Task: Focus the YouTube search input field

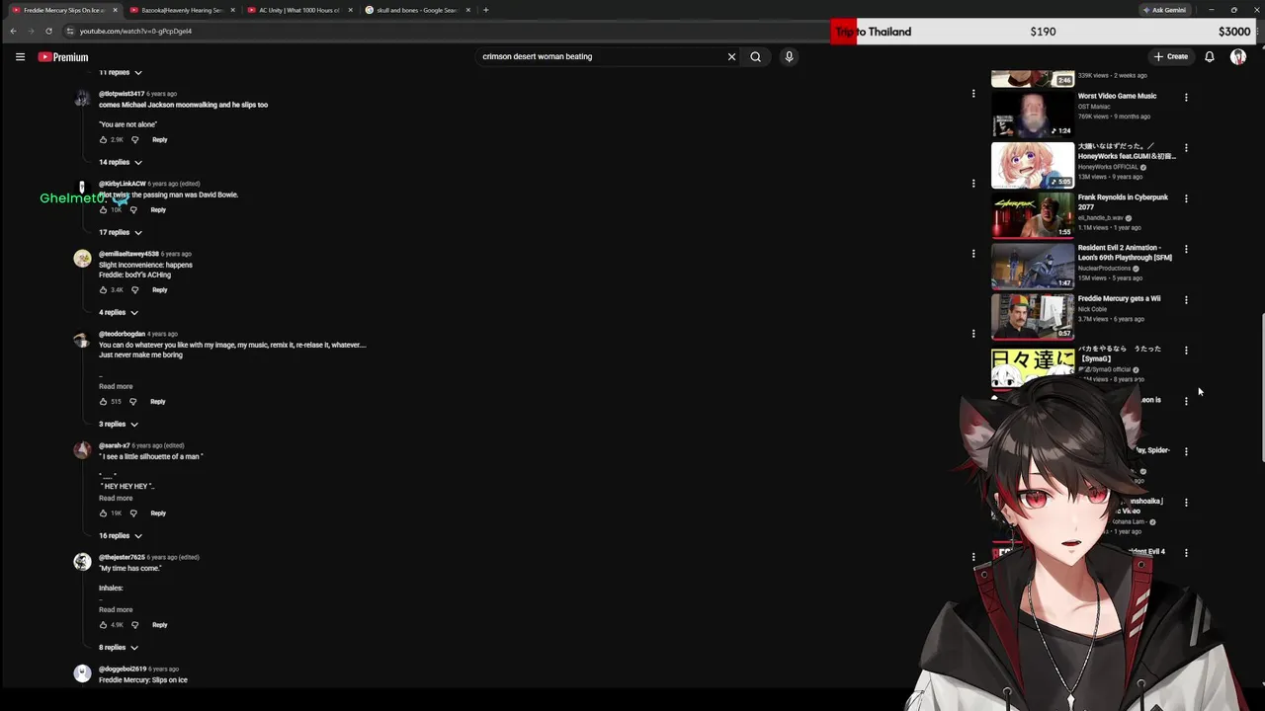Action: [600, 56]
